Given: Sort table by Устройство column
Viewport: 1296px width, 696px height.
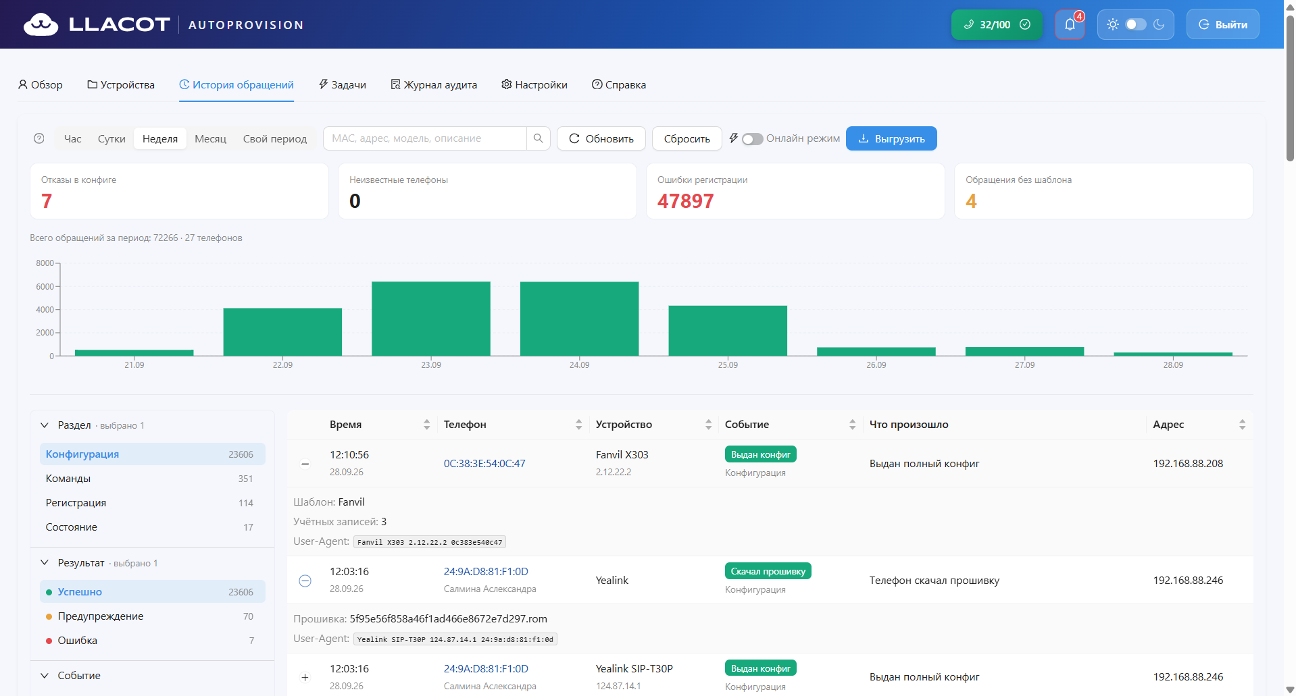Looking at the screenshot, I should click(x=708, y=425).
